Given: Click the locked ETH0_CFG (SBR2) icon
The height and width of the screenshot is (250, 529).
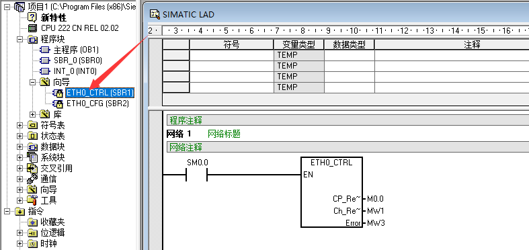Looking at the screenshot, I should tap(58, 103).
